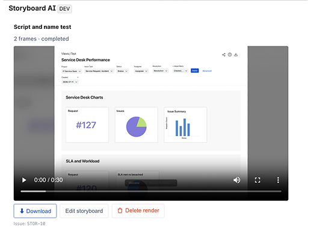The width and height of the screenshot is (311, 228).
Task: Play the rendered storyboard video
Action: [x=24, y=180]
